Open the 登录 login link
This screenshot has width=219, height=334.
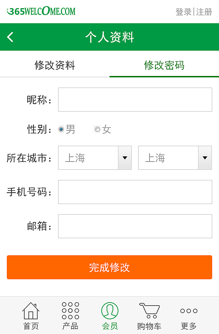182,11
